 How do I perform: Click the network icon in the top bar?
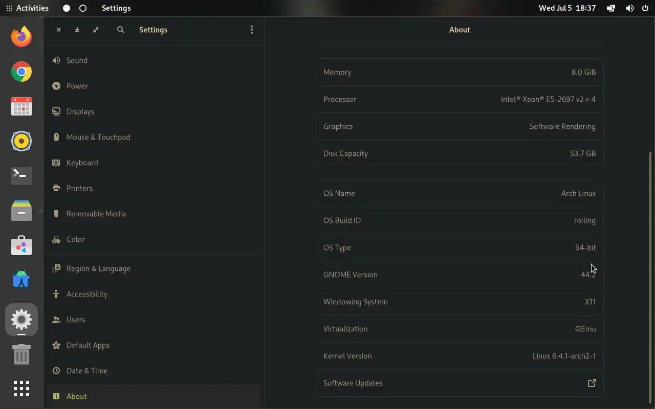click(x=611, y=8)
